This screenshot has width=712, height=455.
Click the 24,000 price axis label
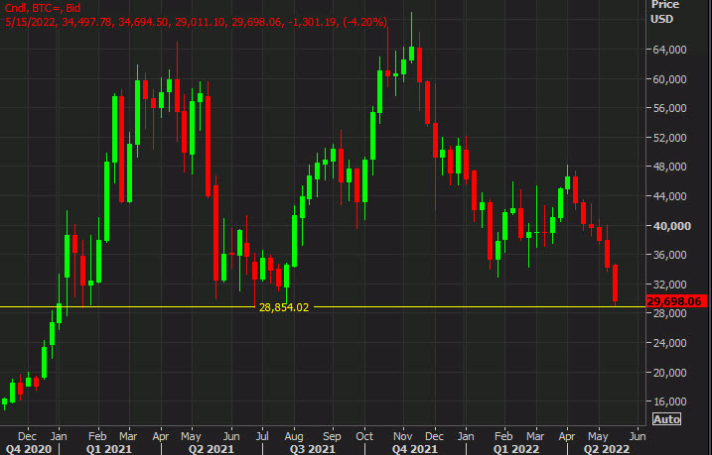(670, 343)
